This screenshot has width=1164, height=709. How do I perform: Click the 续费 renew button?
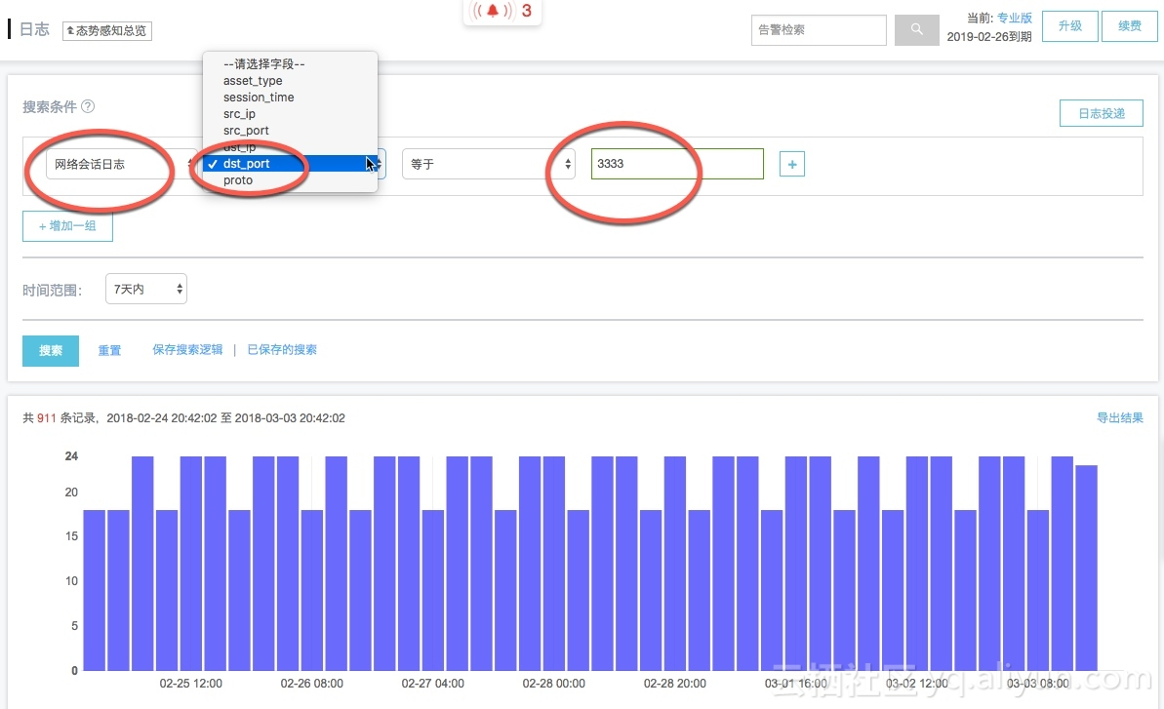[1129, 26]
